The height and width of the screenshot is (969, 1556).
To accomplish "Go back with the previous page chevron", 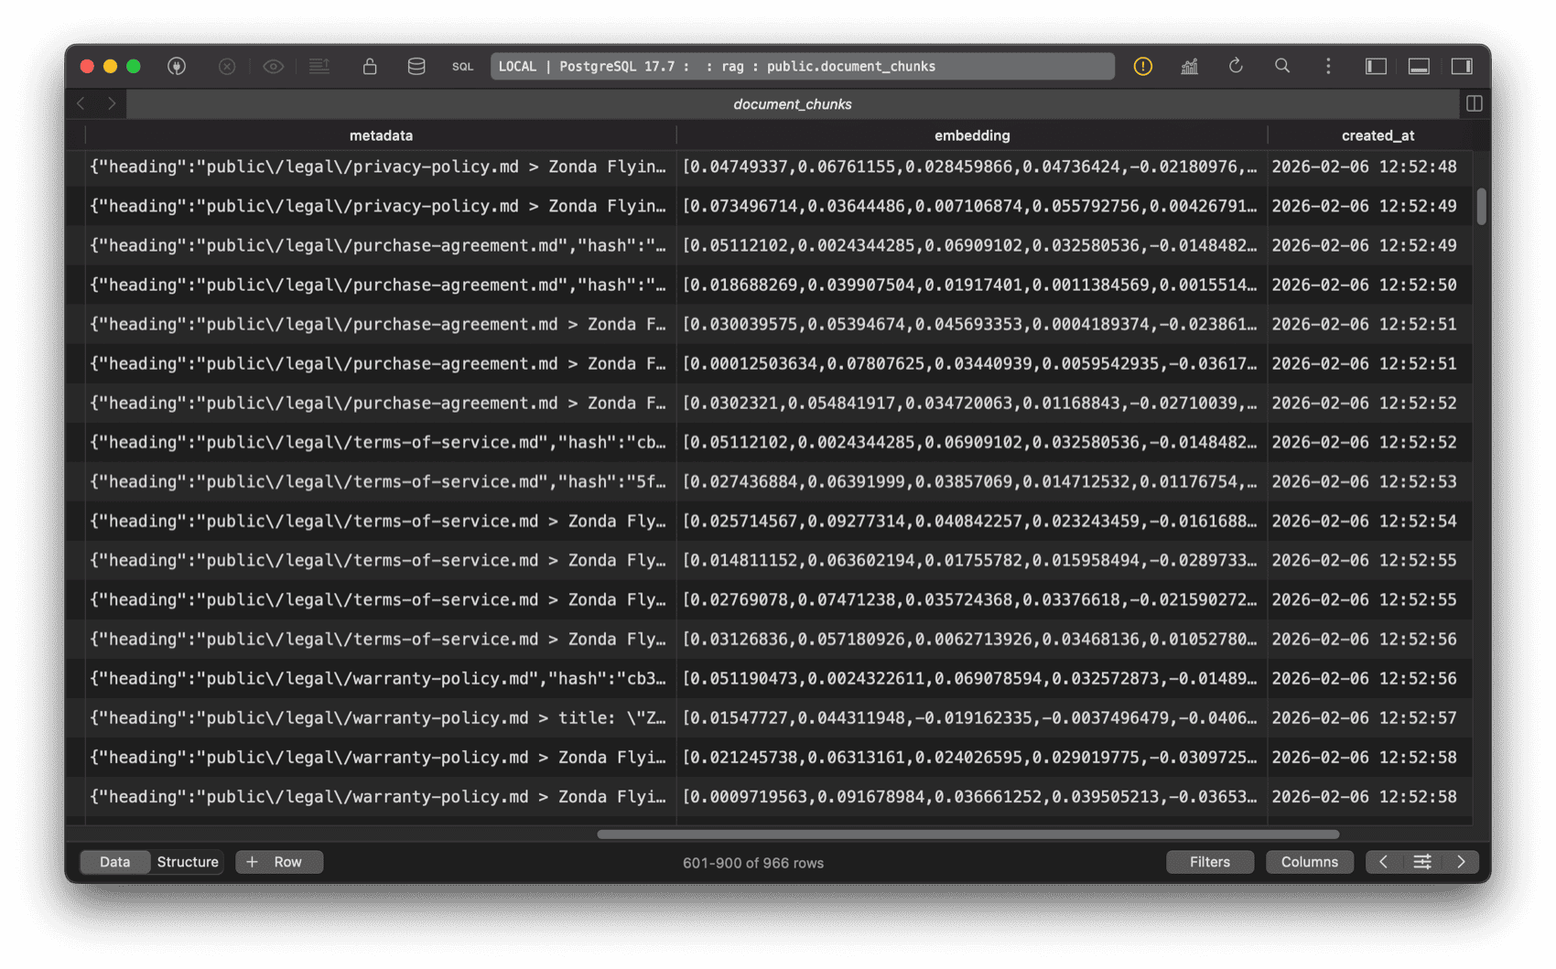I will coord(1383,861).
